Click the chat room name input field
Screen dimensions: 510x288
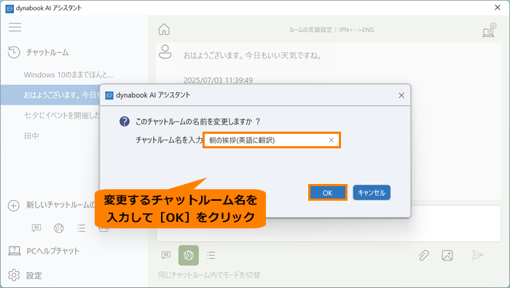[x=272, y=140]
